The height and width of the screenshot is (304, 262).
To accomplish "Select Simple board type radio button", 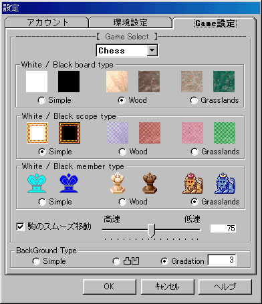I will [x=41, y=100].
